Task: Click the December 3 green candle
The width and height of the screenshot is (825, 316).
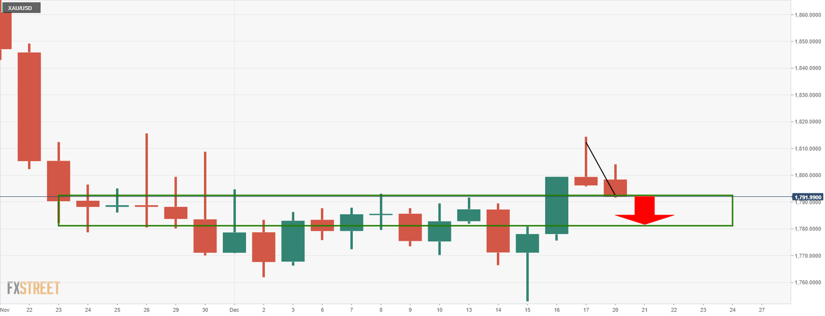Action: pos(293,241)
